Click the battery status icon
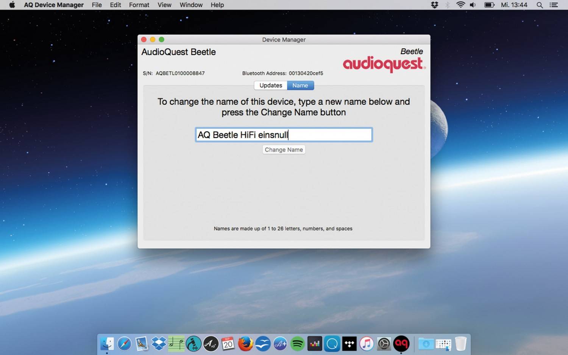Viewport: 568px width, 355px height. 489,5
